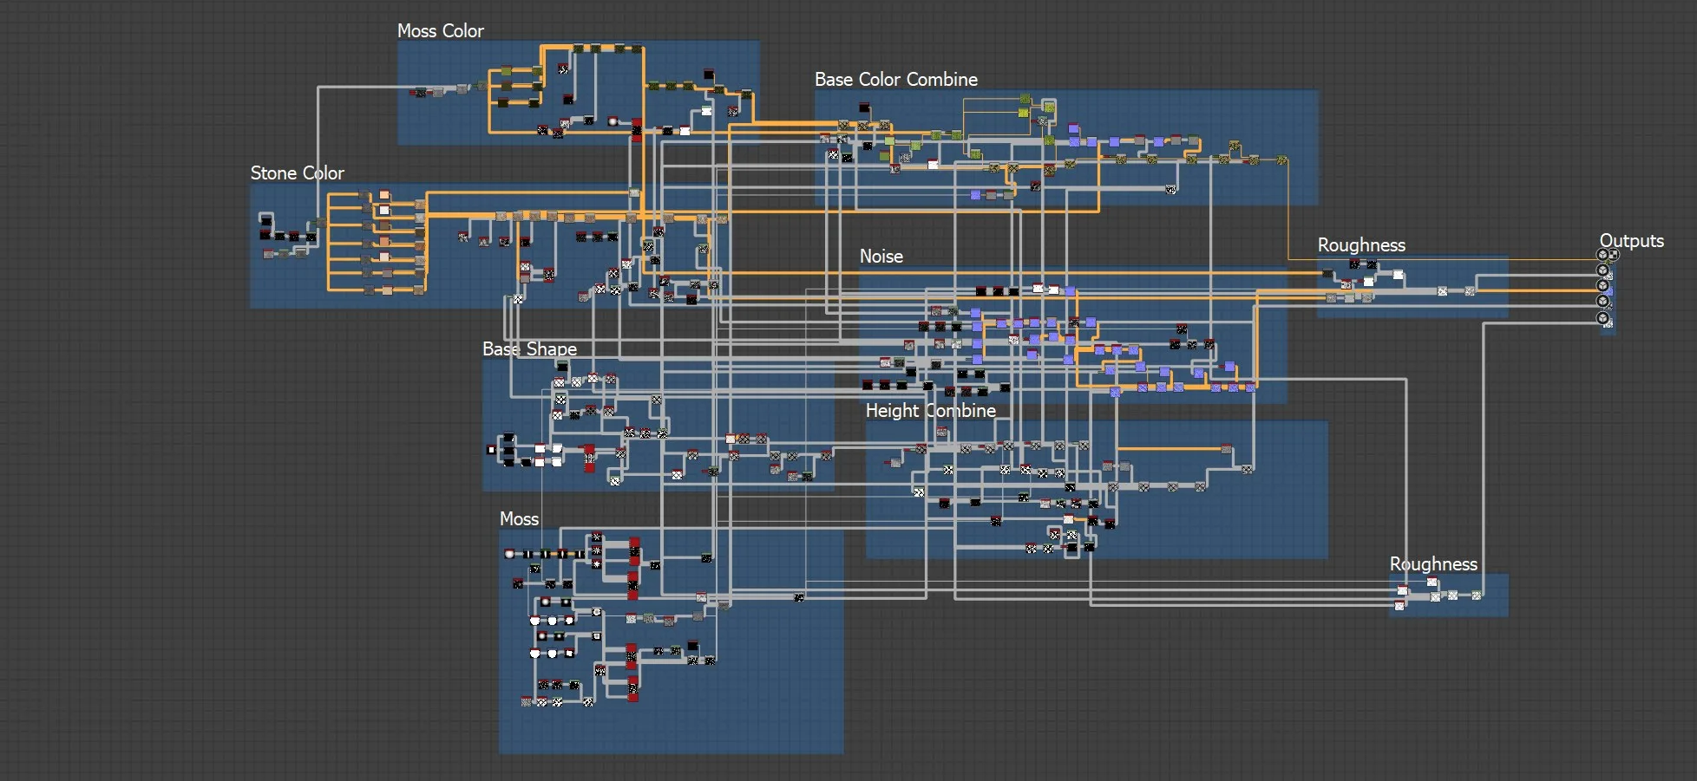Select the Roughness title of the lower right frame
1697x781 pixels.
[1433, 563]
